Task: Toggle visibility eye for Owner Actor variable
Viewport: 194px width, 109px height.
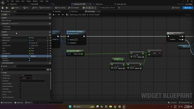Action: click(x=50, y=40)
